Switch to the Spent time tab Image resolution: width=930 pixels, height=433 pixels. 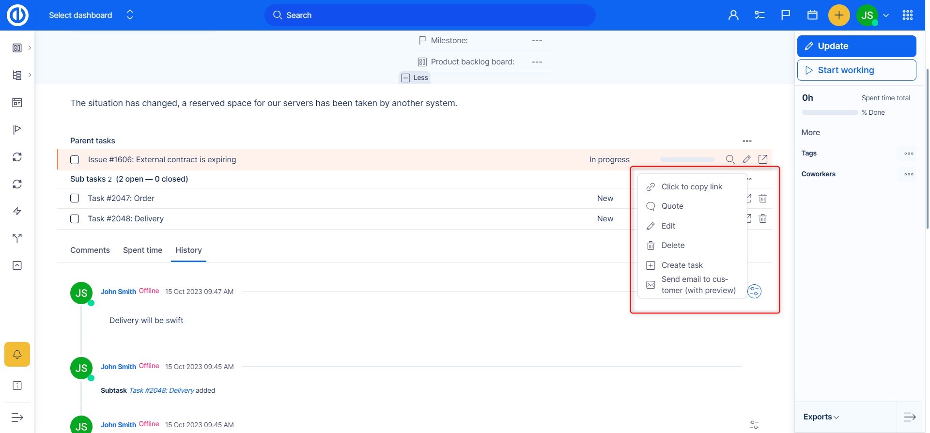142,250
